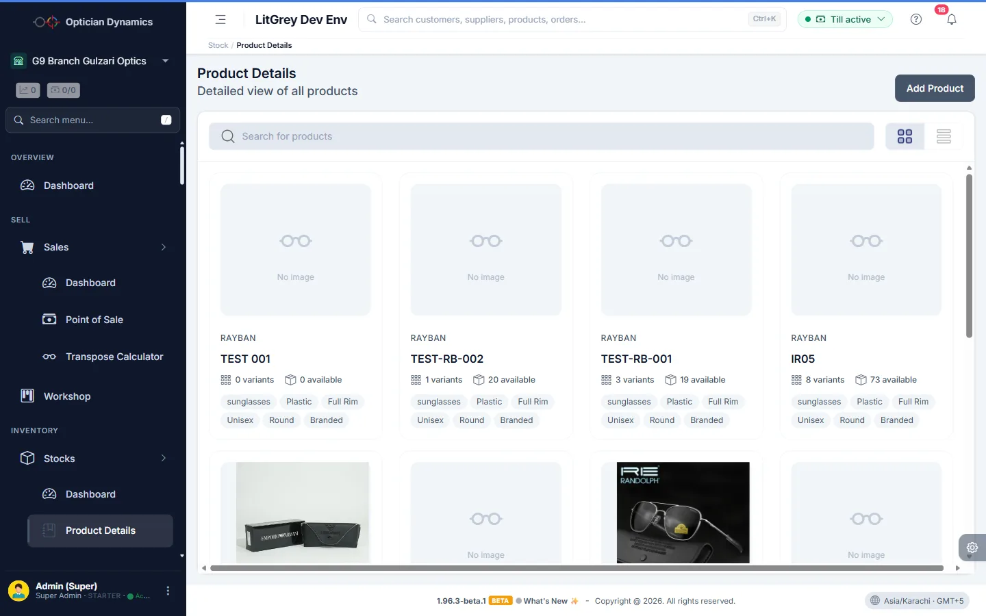Collapse the Sales menu chevron
This screenshot has height=616, width=986.
click(164, 247)
